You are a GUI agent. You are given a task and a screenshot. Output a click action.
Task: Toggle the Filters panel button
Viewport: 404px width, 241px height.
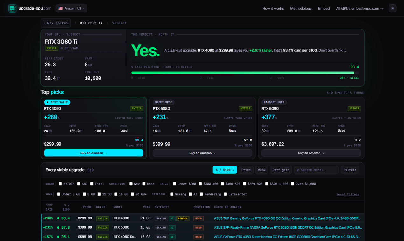(x=350, y=170)
